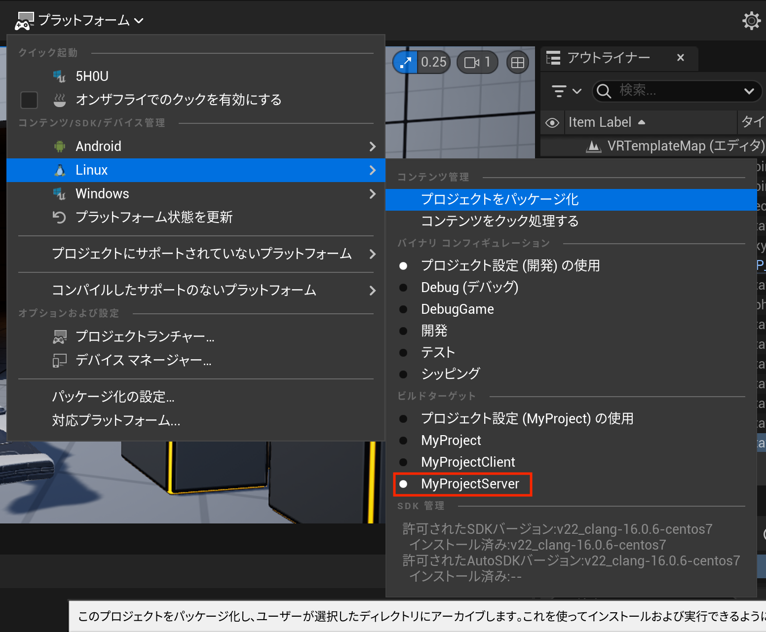Select the テスト (Test) configuration
The height and width of the screenshot is (632, 766).
pos(571,352)
